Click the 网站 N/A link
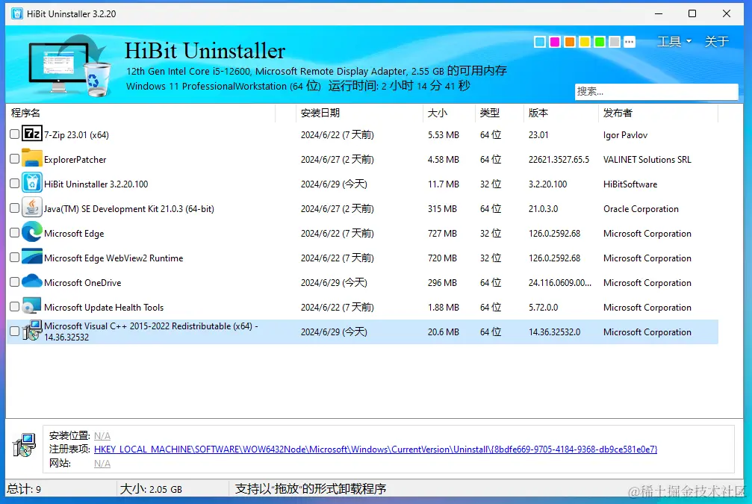The image size is (752, 504). tap(102, 463)
